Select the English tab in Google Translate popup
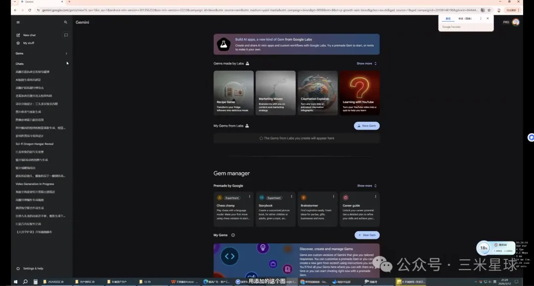 point(448,19)
